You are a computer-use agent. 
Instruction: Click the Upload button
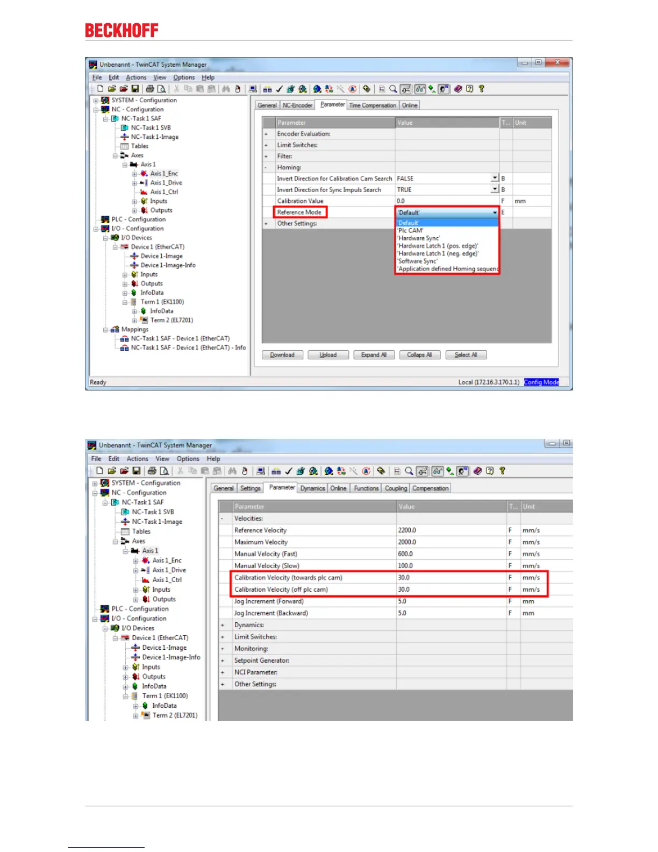328,355
